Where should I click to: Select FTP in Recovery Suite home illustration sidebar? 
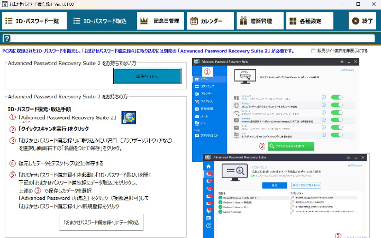[210, 124]
